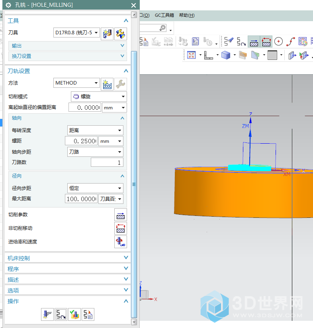Click toolbar cutting parameters hatched icon
Image resolution: width=313 pixels, height=328 pixels.
coord(254,41)
